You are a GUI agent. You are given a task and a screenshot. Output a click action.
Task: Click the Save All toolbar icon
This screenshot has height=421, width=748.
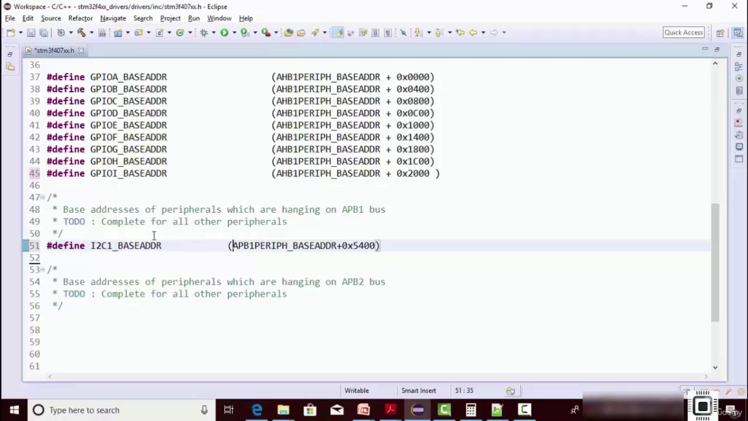[x=43, y=33]
